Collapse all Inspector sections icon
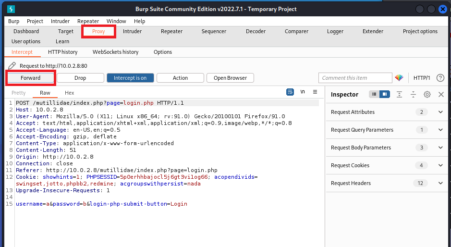 413,94
